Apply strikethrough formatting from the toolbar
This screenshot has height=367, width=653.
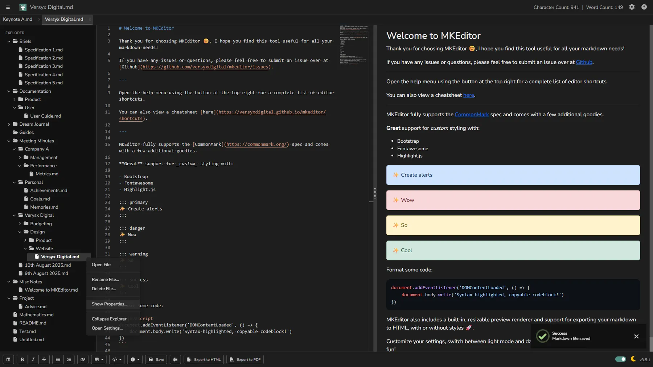click(44, 359)
